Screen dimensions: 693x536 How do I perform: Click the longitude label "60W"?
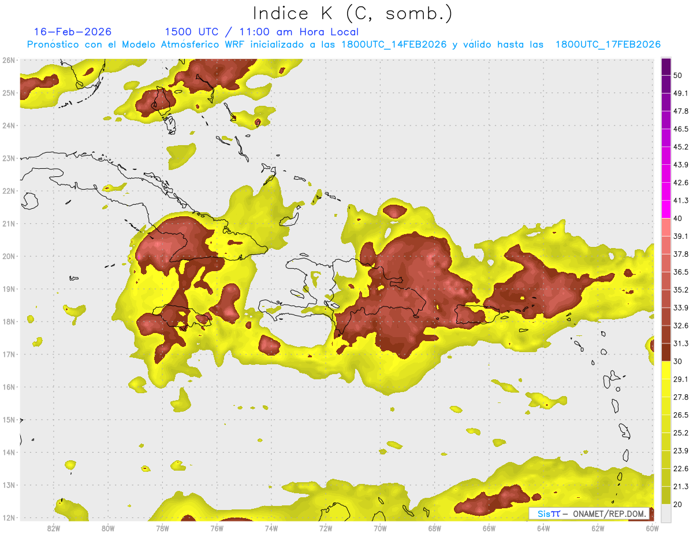click(653, 528)
